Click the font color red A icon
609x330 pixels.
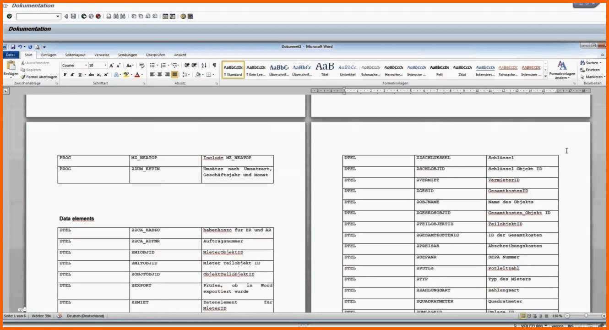137,75
